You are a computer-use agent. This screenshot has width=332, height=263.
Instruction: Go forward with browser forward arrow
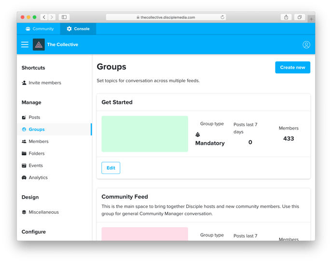(x=52, y=17)
